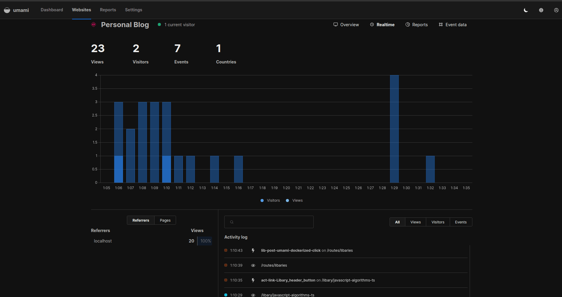Click the 1 current visitor indicator
562x297 pixels.
tap(176, 25)
